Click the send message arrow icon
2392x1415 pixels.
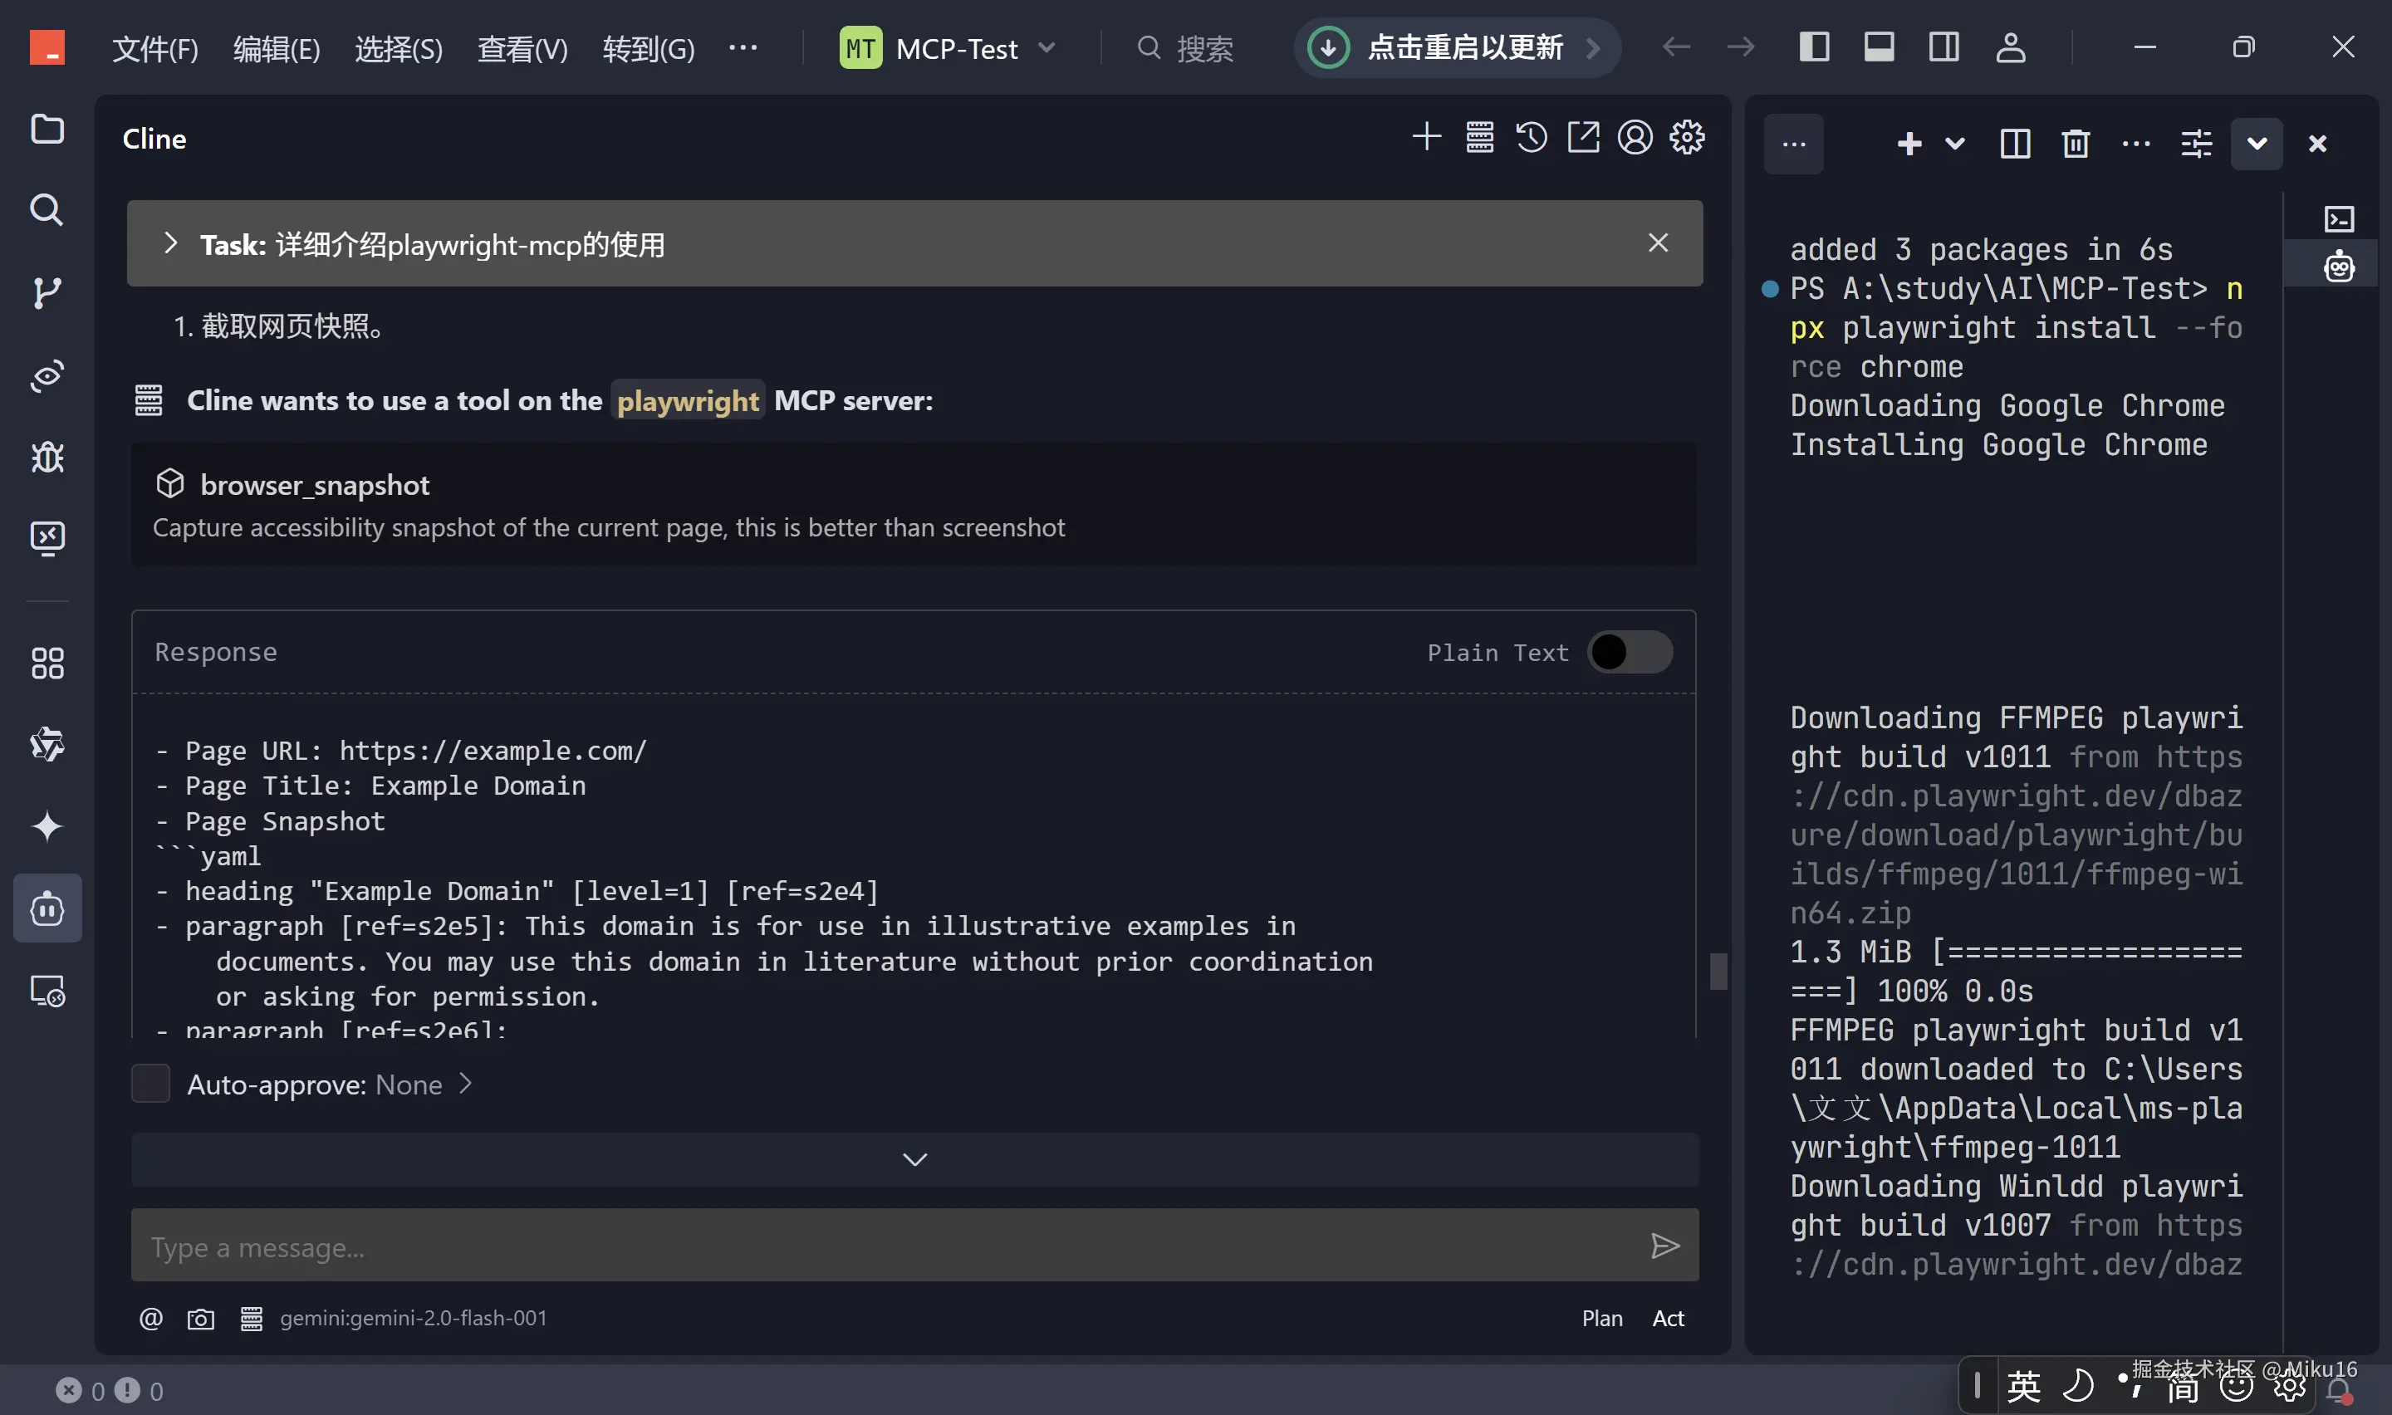[1664, 1246]
